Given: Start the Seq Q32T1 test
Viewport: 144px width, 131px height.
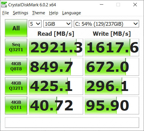Looking at the screenshot, I should pos(16,47).
